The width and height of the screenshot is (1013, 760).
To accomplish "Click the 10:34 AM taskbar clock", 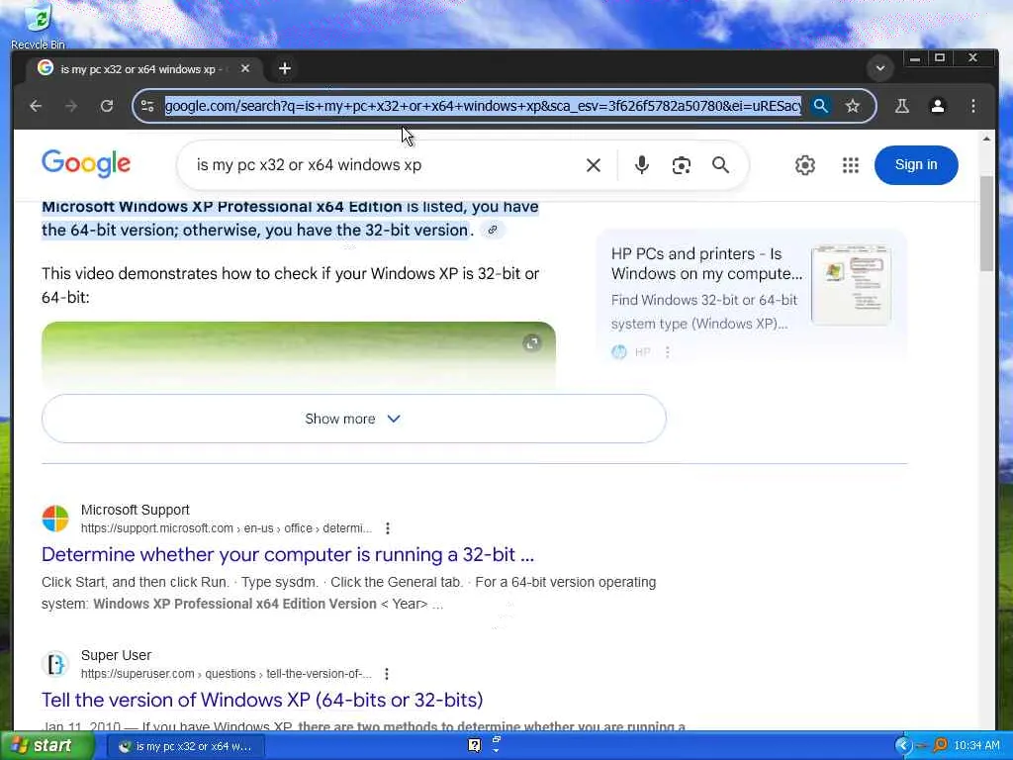I will pyautogui.click(x=976, y=746).
